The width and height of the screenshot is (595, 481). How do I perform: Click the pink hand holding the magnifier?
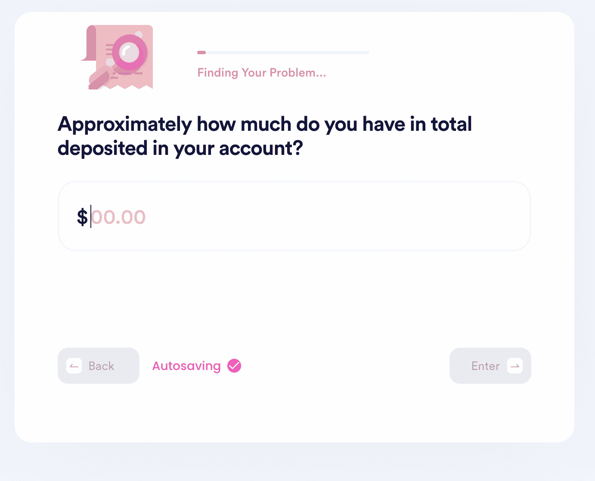tap(100, 79)
